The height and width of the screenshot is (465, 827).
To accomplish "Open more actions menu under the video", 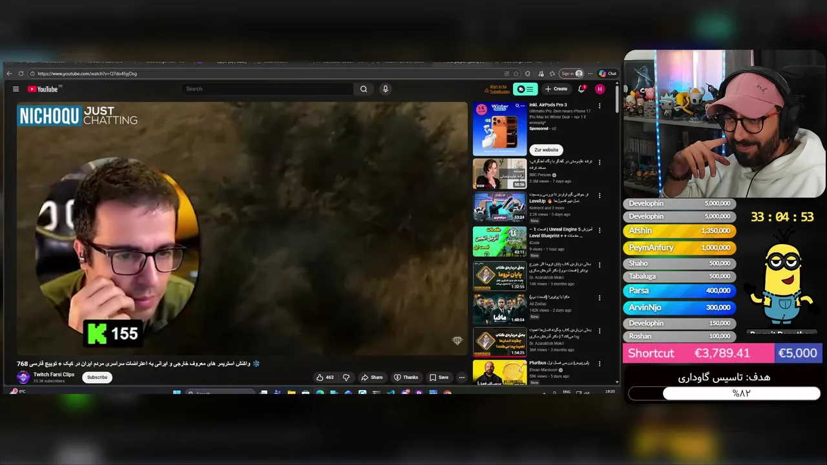I will pos(461,377).
